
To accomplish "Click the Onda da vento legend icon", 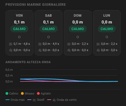I will (x=54, y=100).
